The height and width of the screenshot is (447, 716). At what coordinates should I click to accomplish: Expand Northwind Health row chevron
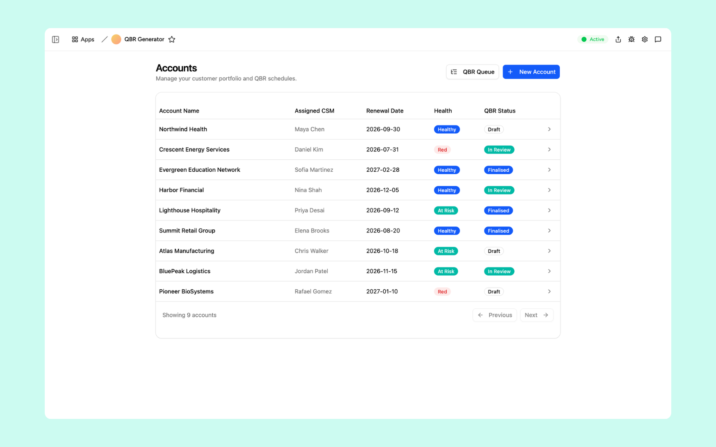pyautogui.click(x=549, y=129)
